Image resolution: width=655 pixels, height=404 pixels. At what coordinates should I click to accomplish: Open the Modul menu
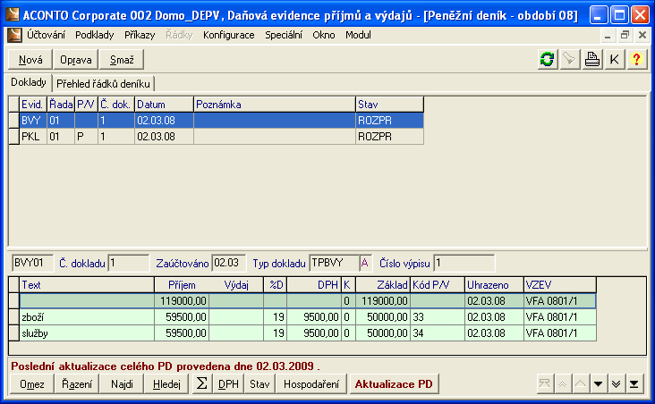click(358, 35)
